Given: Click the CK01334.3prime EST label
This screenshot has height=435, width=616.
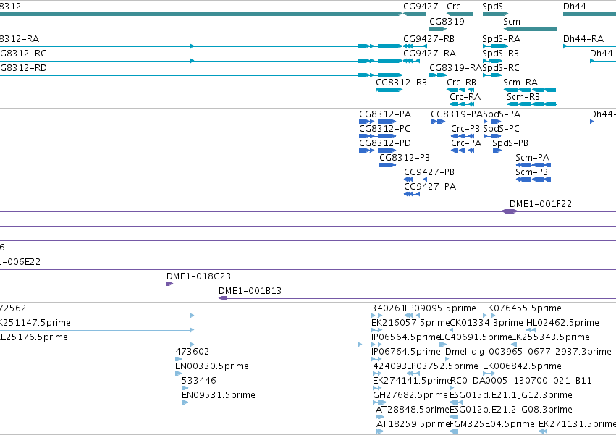Looking at the screenshot, I should click(x=486, y=323).
